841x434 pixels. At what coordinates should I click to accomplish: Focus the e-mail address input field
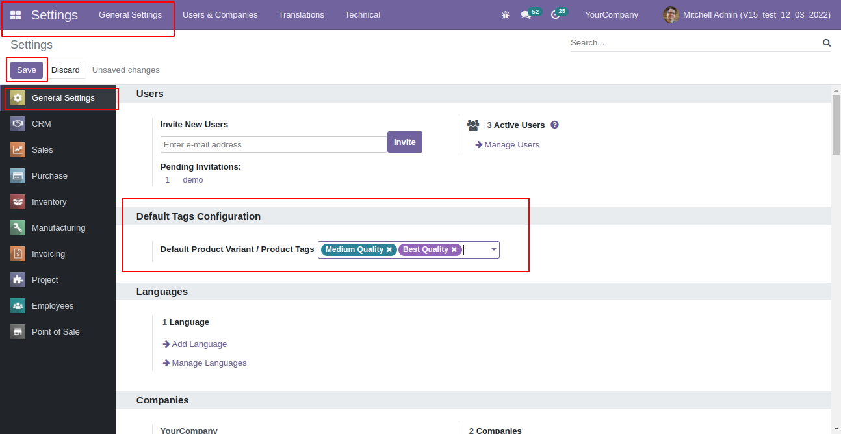[x=274, y=144]
